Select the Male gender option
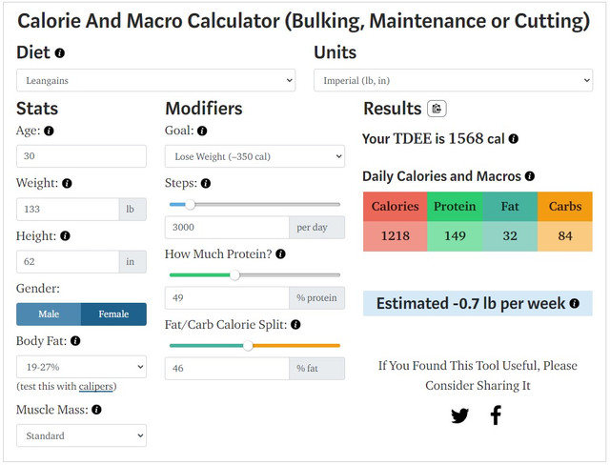 pos(49,314)
